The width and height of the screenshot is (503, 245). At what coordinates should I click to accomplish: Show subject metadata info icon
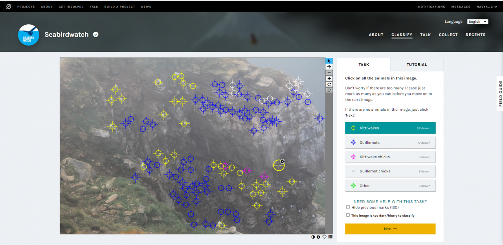(318, 237)
